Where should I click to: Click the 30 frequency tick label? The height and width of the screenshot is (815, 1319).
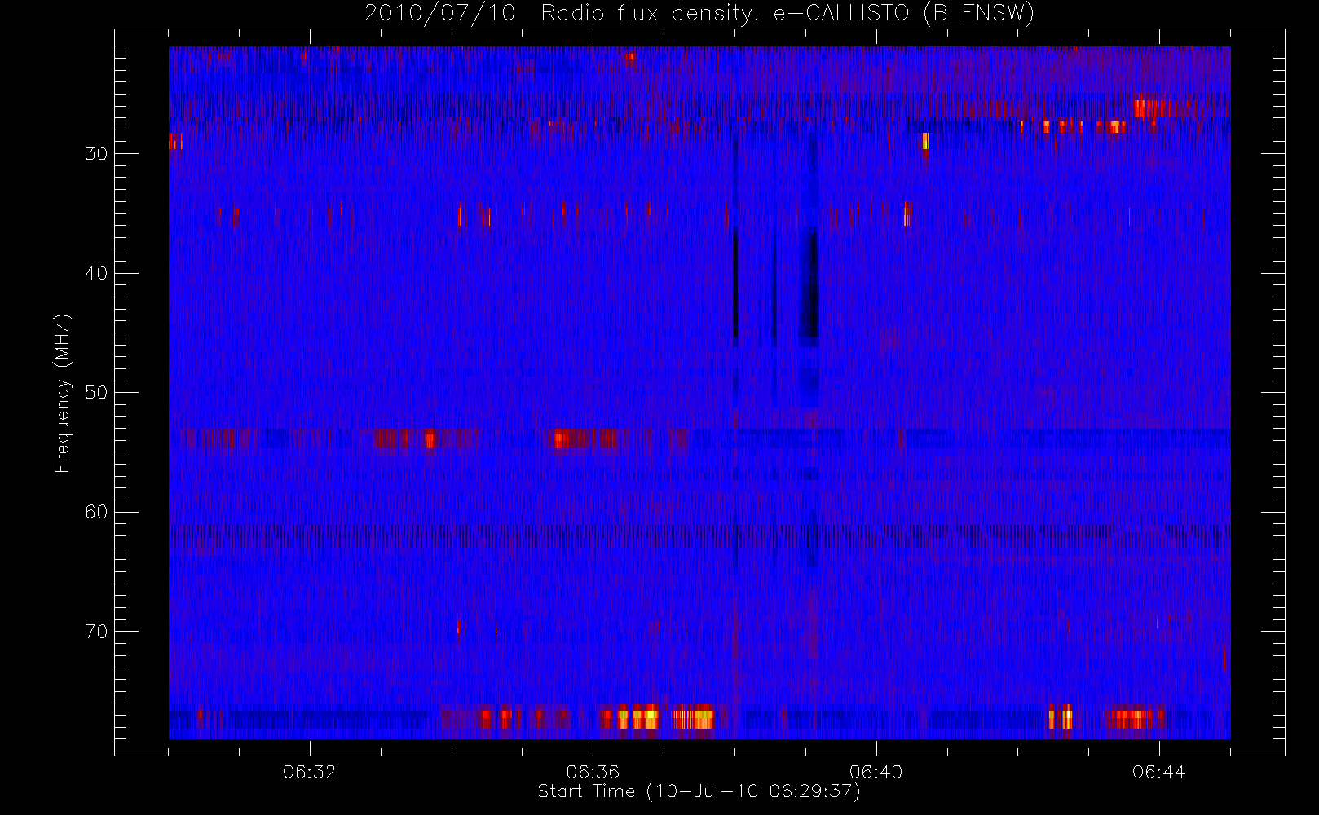(x=96, y=153)
